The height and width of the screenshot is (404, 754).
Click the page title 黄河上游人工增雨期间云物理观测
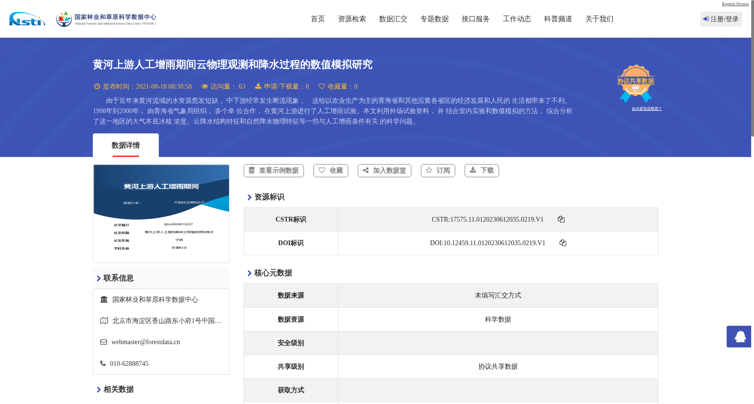232,65
